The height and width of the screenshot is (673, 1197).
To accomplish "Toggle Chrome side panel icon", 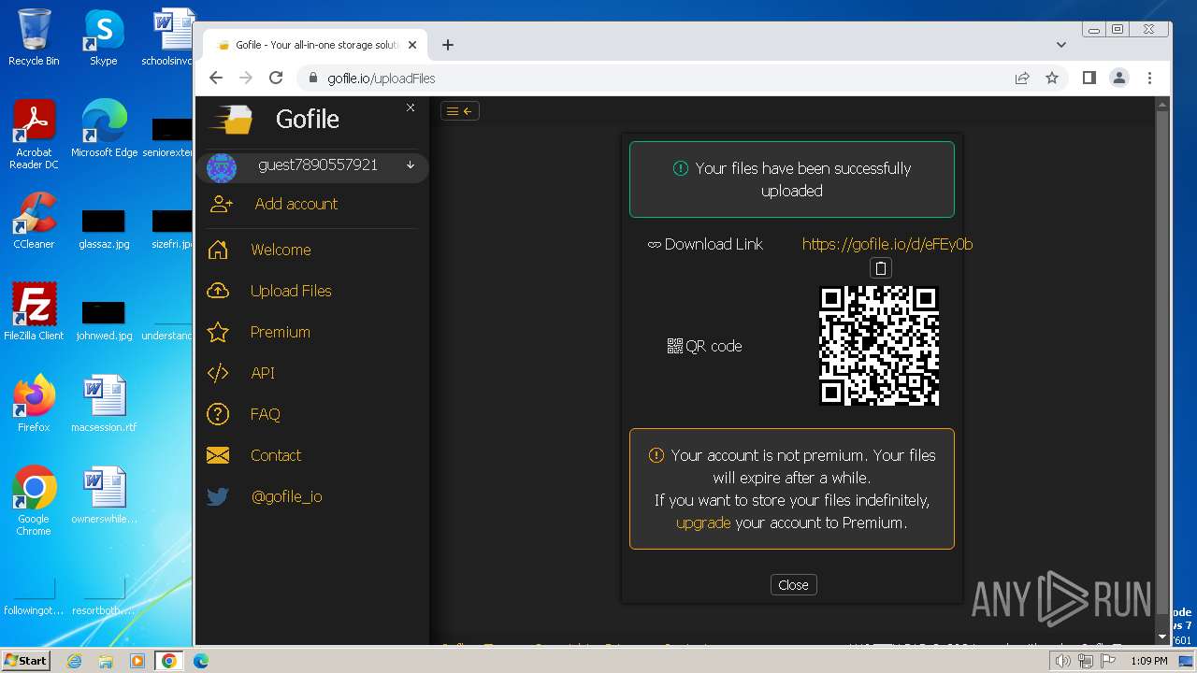I will 1089,79.
